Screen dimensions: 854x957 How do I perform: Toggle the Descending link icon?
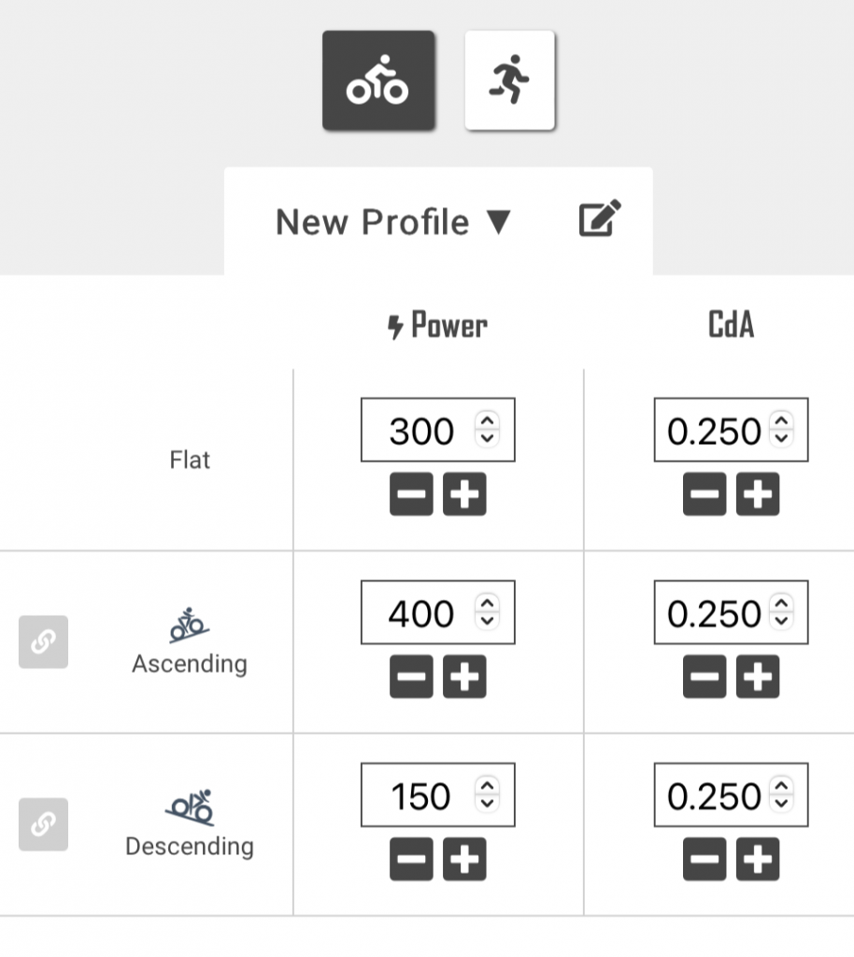(43, 824)
